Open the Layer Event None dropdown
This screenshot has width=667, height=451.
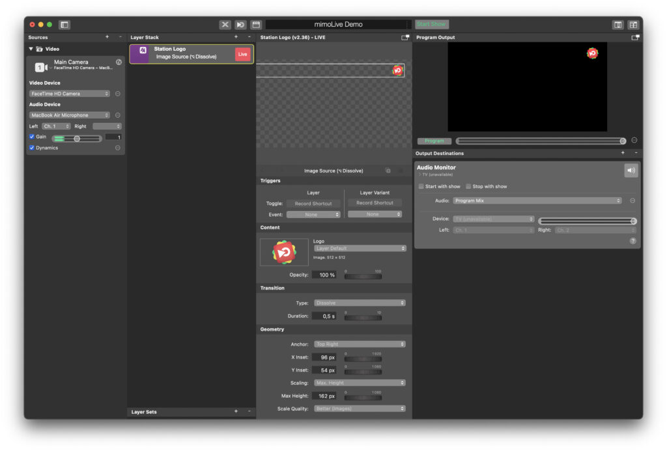[x=313, y=215]
